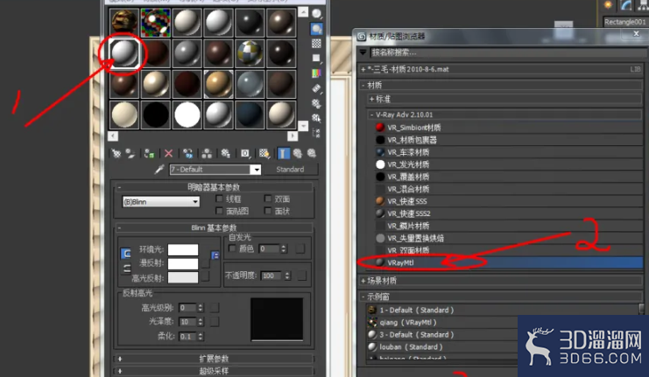
Task: Click the Go to Parent icon
Action: (x=298, y=154)
